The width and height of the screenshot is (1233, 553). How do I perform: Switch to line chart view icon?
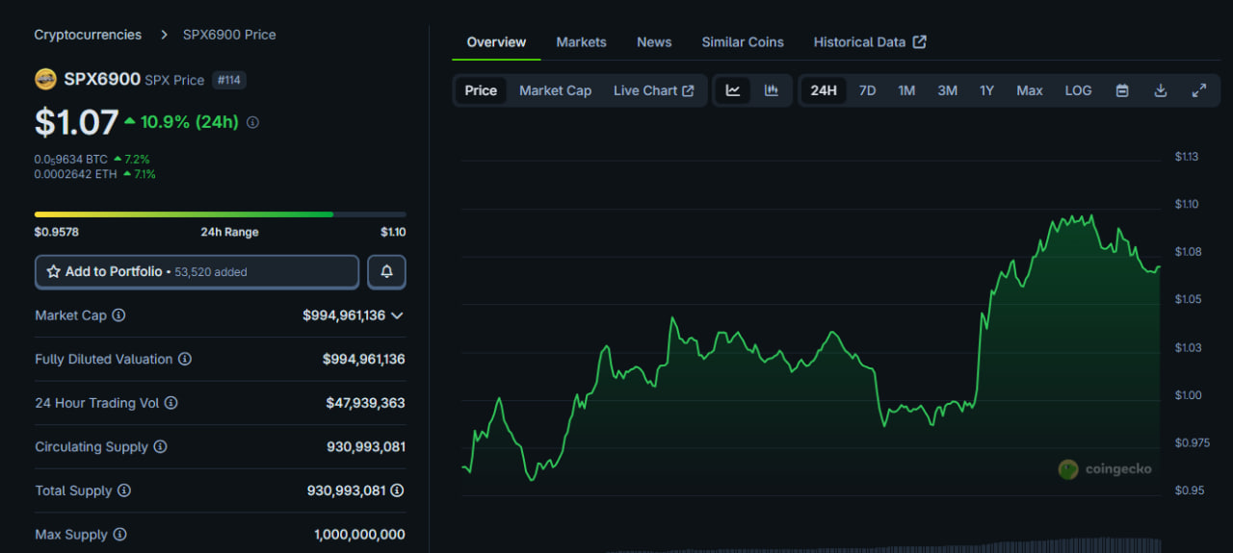733,90
